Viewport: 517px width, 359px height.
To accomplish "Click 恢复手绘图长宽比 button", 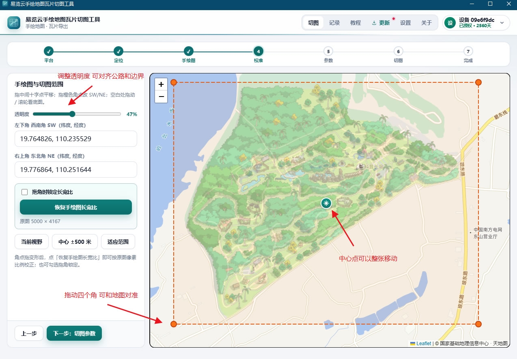I will (76, 207).
